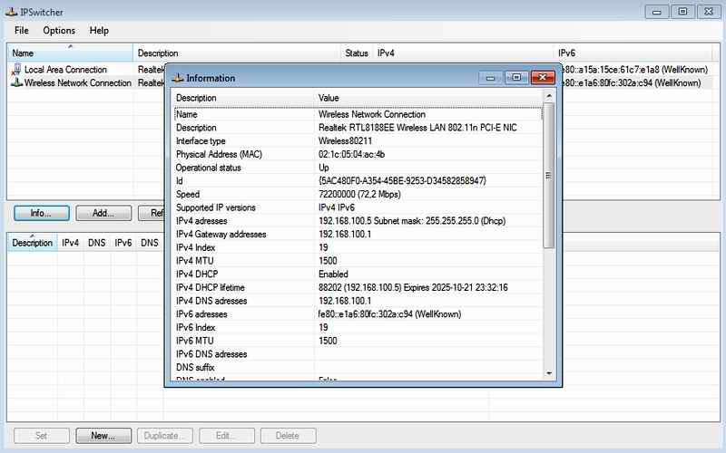
Task: Close the Information dialog window
Action: (542, 78)
